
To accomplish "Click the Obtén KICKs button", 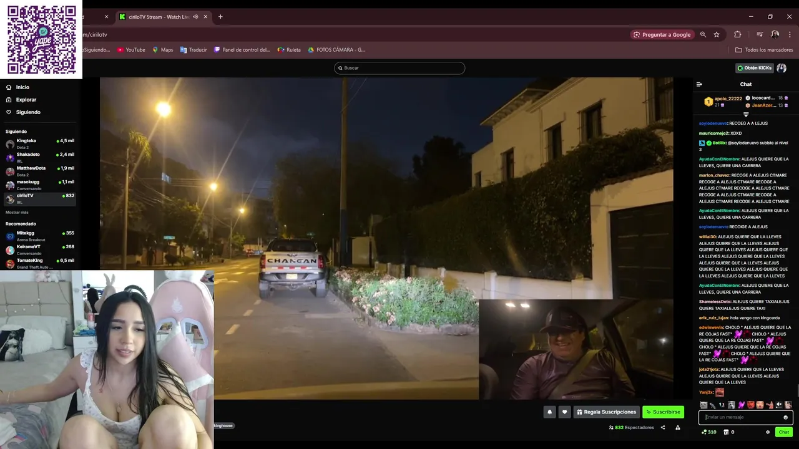I will point(755,68).
